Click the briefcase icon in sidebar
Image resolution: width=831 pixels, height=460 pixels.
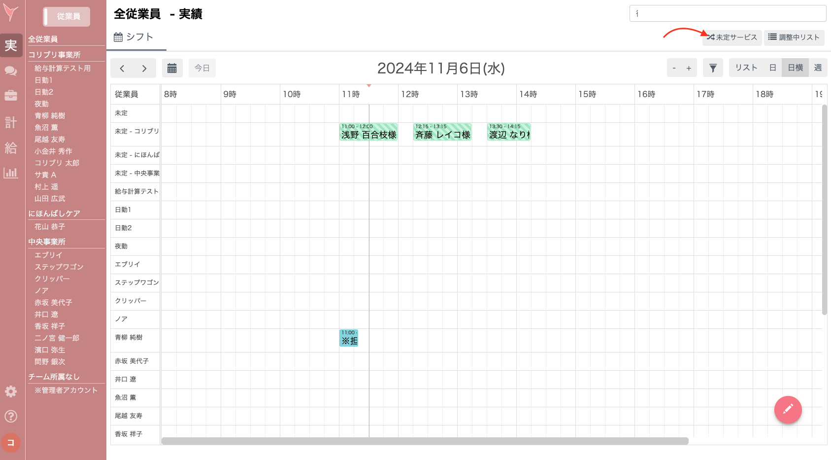tap(11, 96)
